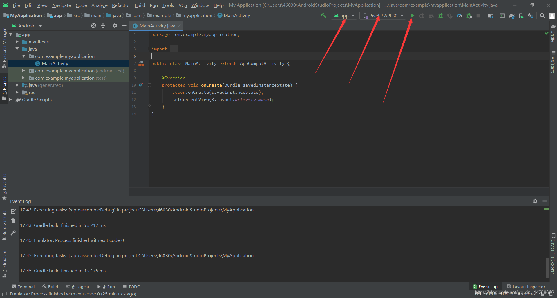Toggle the Device File Explorer panel
This screenshot has height=298, width=557.
(553, 253)
